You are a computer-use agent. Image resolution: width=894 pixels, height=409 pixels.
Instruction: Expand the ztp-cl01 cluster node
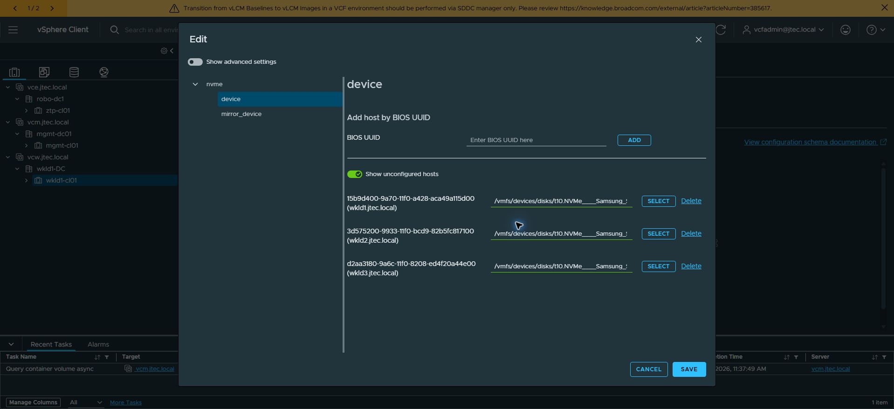click(x=27, y=111)
